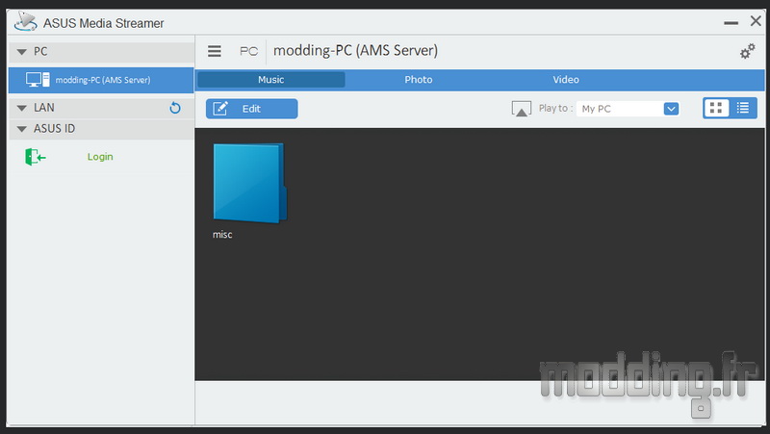This screenshot has height=434, width=770.
Task: Click the ASUS Media Streamer logo
Action: pyautogui.click(x=26, y=21)
